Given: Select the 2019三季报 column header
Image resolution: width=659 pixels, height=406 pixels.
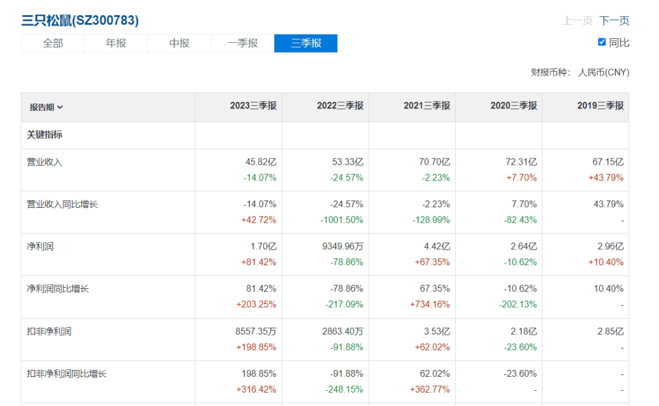Looking at the screenshot, I should click(600, 106).
